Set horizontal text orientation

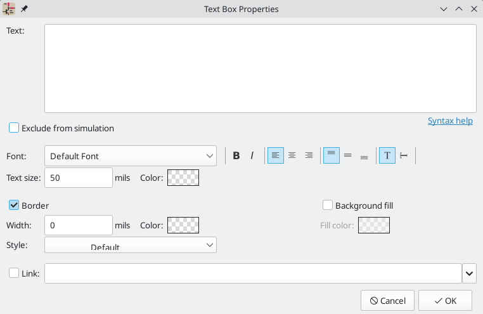coord(387,155)
